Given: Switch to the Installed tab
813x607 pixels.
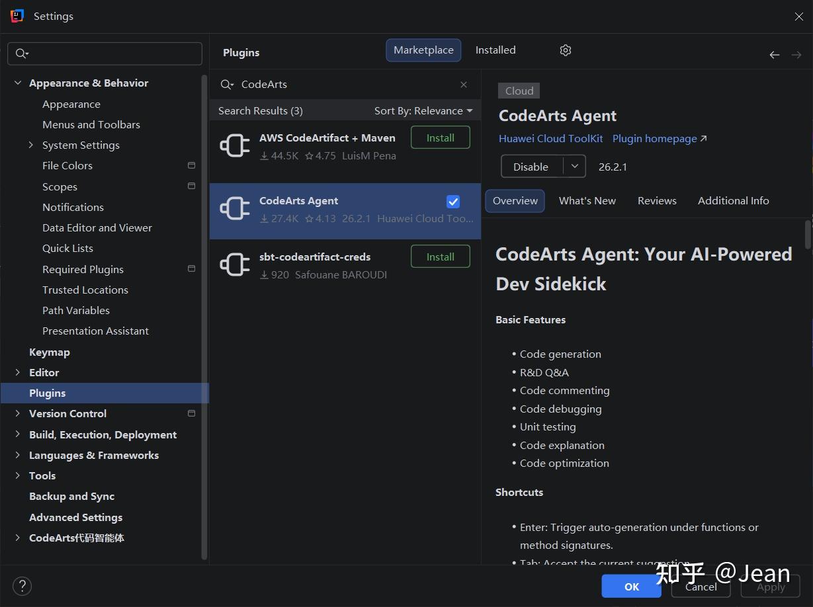Looking at the screenshot, I should pyautogui.click(x=495, y=50).
